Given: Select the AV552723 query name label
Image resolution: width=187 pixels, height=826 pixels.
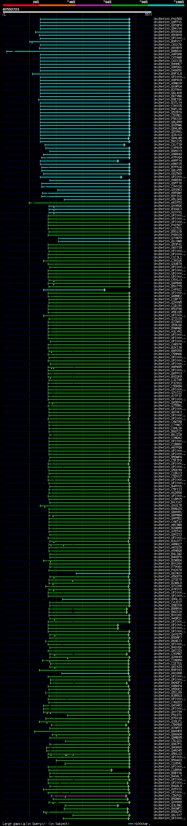Looking at the screenshot, I should (11, 10).
